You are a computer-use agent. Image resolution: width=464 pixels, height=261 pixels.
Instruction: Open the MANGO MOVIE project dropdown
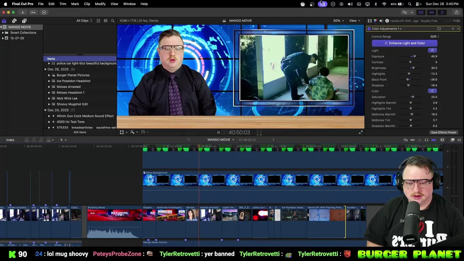pos(221,140)
